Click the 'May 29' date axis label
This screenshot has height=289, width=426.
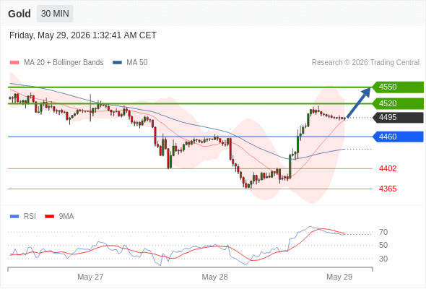click(x=339, y=277)
